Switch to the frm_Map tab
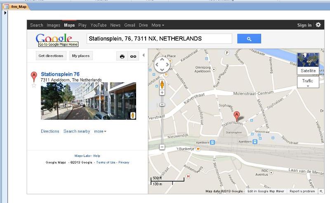The width and height of the screenshot is (330, 203). 16,7
